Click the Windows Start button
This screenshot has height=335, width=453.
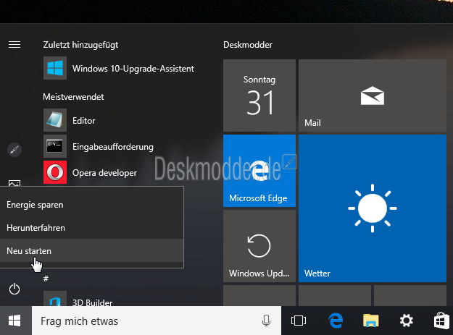[x=14, y=321]
